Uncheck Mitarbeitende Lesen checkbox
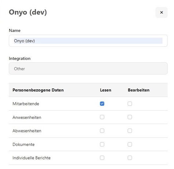Screen dimensions: 174x169 [102, 104]
